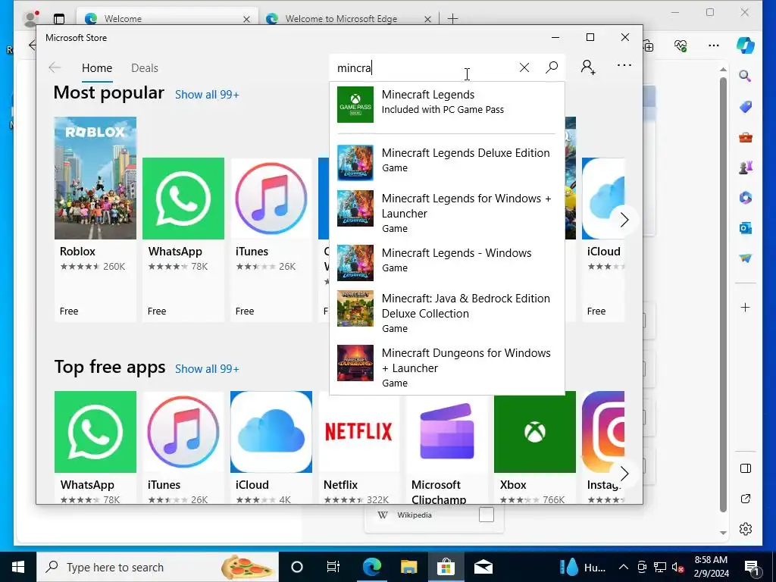This screenshot has width=776, height=582.
Task: Choose Minecraft Legends for Windows + Launcher
Action: (447, 213)
